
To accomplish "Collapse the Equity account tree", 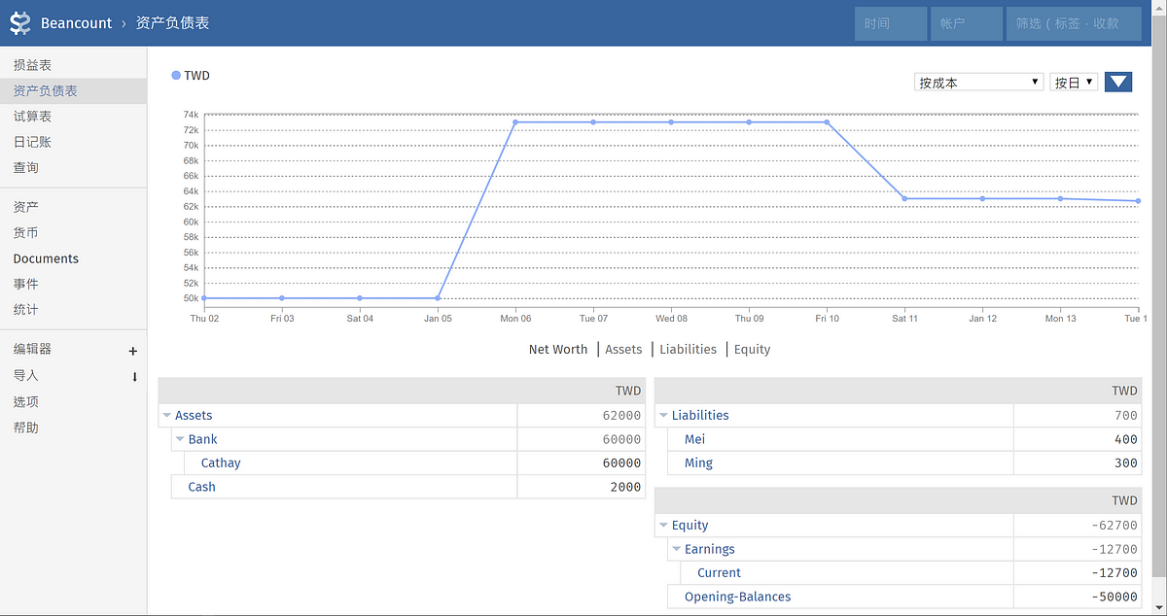I will (663, 526).
